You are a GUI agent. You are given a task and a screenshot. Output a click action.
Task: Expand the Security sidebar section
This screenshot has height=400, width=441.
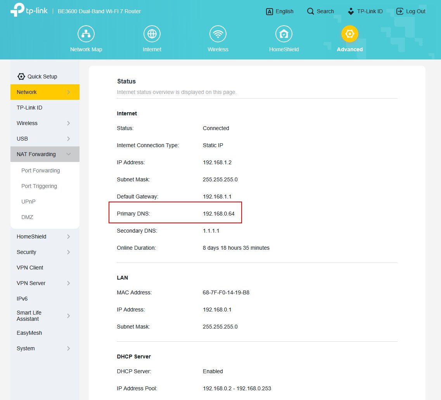coord(68,252)
